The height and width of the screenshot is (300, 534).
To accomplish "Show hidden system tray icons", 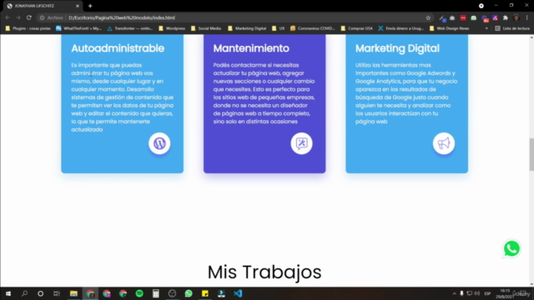I will (454, 293).
